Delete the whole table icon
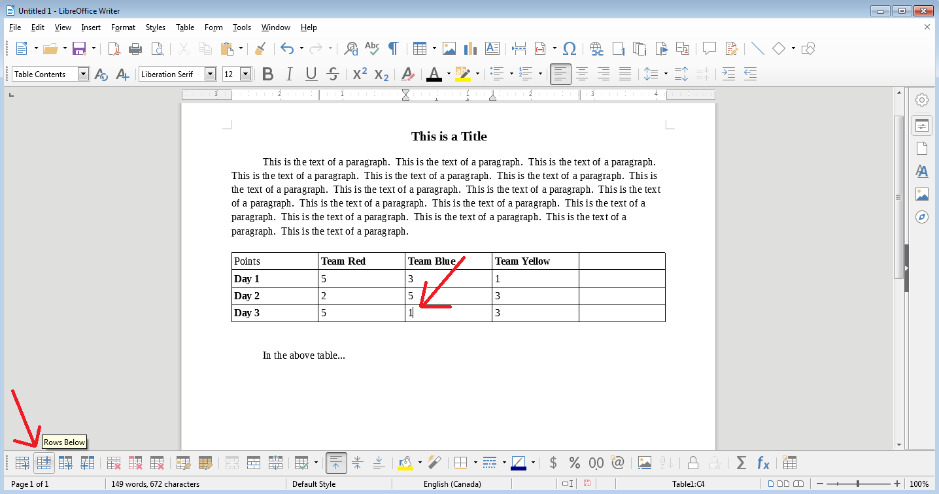Image resolution: width=939 pixels, height=494 pixels. tap(157, 463)
